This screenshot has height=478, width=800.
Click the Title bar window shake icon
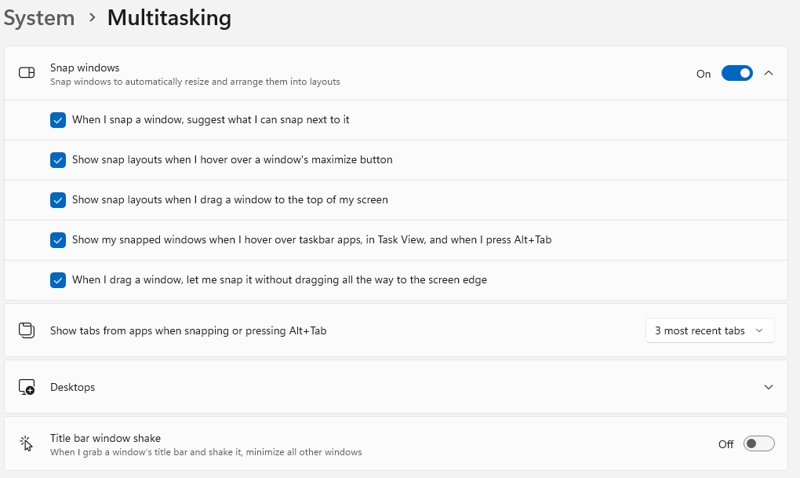tap(26, 443)
